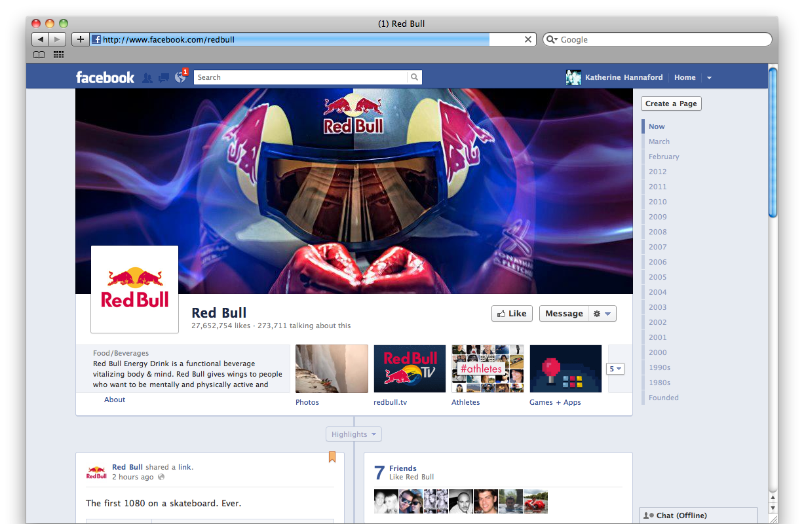Viewport: 804px width, 524px height.
Task: Click the scrollbar down arrow
Action: click(773, 508)
